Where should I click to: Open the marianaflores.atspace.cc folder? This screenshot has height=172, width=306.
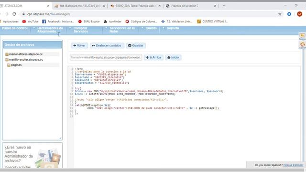point(25,54)
